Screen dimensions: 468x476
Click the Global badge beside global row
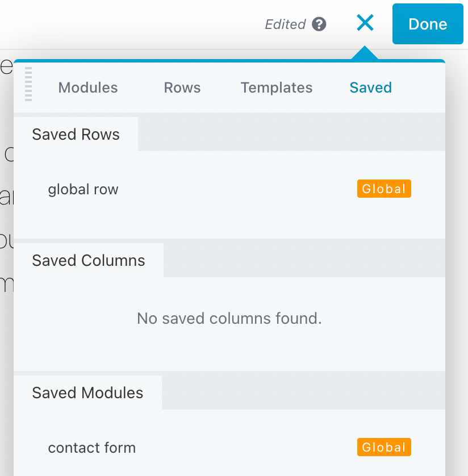[384, 189]
